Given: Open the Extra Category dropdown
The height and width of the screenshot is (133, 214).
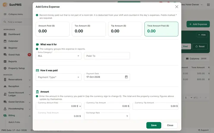Looking at the screenshot, I should (x=59, y=56).
